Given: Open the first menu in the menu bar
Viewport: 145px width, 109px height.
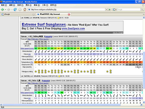Looking at the screenshot, I should click(x=4, y=5).
